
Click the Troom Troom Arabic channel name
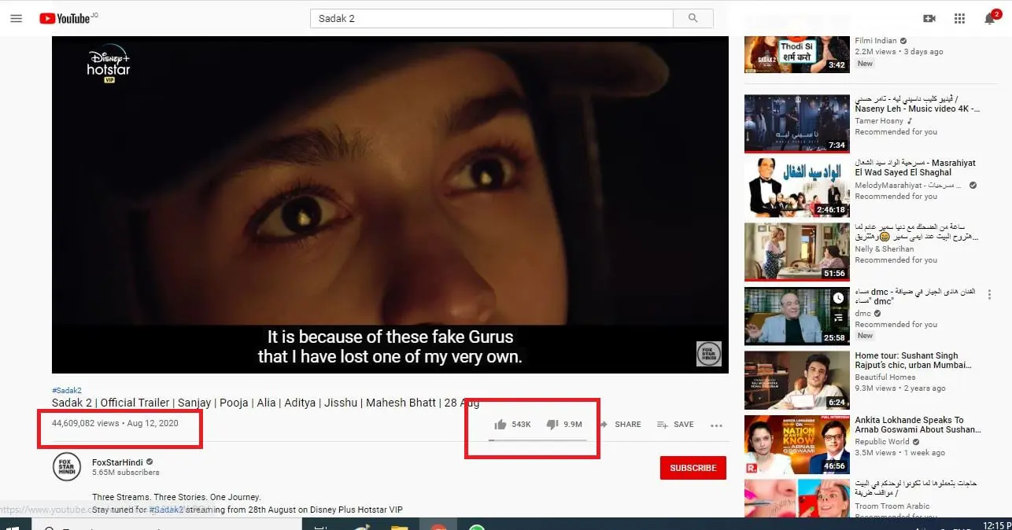[x=892, y=506]
